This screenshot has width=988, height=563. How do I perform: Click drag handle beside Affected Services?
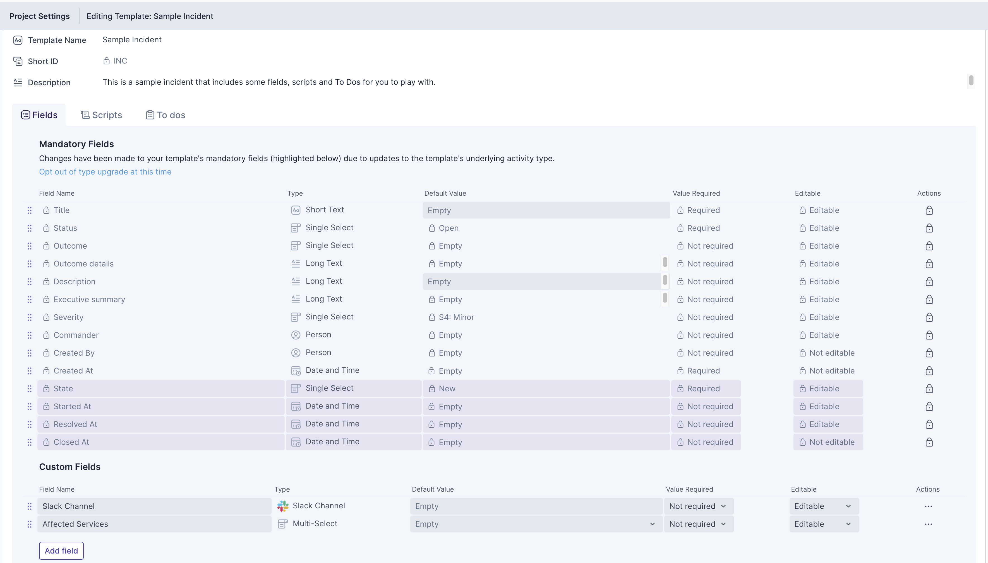coord(29,524)
